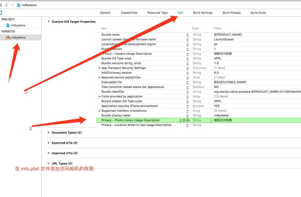Go back with the left chevron navigation arrow
This screenshot has width=301, height=197.
click(x=7, y=5)
